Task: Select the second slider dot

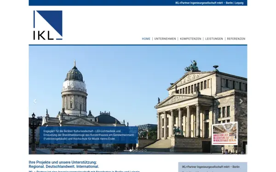Action: (x=133, y=150)
